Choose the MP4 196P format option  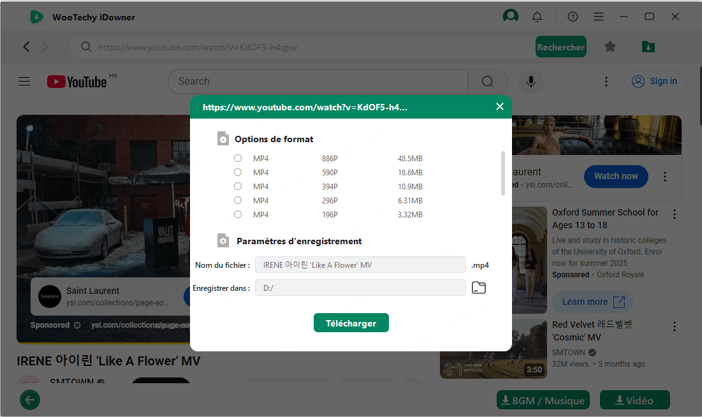(x=238, y=214)
